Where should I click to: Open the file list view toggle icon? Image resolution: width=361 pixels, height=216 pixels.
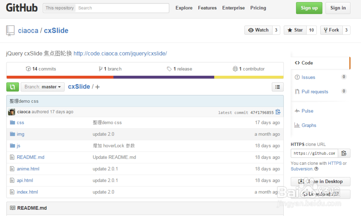(277, 87)
